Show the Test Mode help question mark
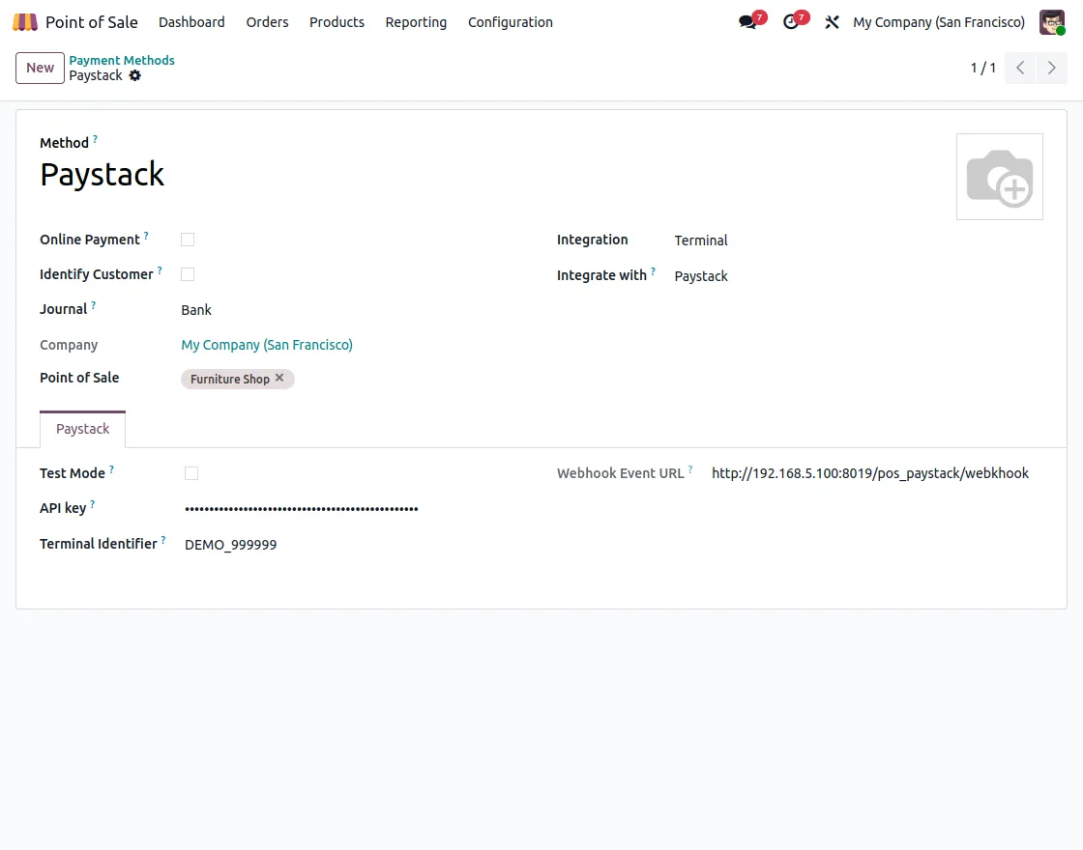Screen dimensions: 1083x850 tap(111, 469)
